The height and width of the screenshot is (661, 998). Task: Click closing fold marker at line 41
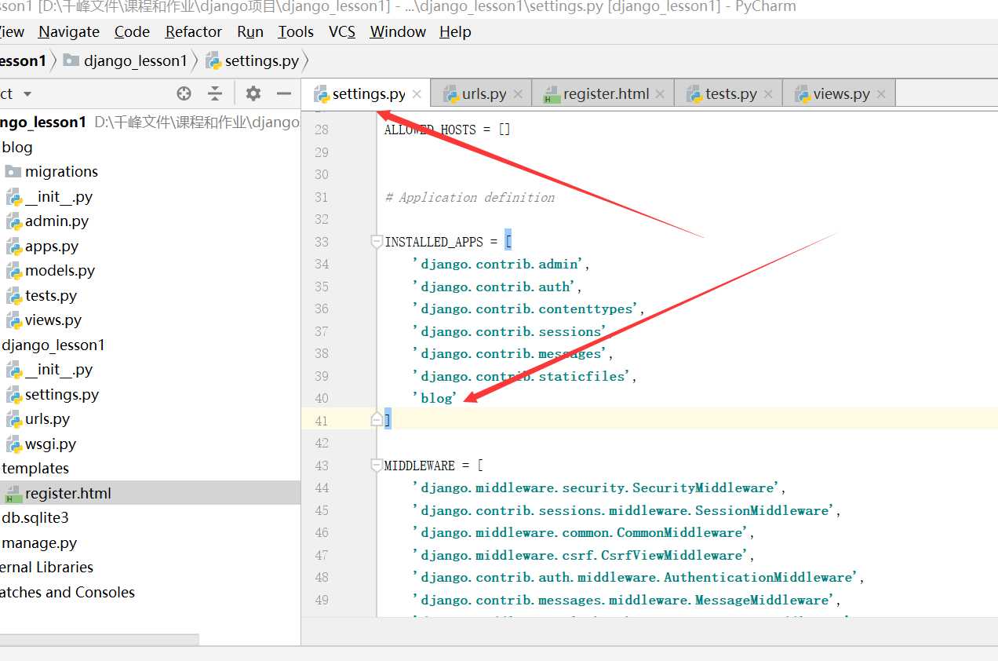(x=377, y=420)
